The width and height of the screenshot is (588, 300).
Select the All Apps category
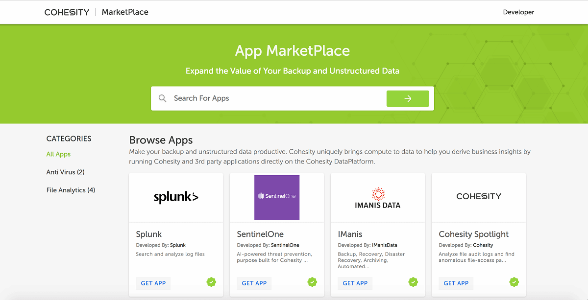[58, 154]
